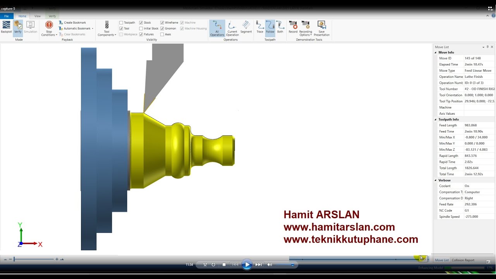Skip forward to next in player
The width and height of the screenshot is (496, 279).
pyautogui.click(x=258, y=265)
